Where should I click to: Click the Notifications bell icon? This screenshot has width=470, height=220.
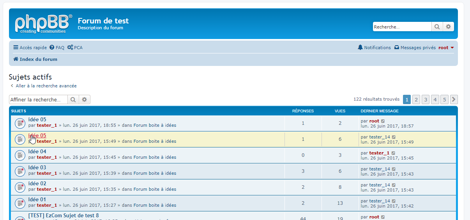(360, 48)
